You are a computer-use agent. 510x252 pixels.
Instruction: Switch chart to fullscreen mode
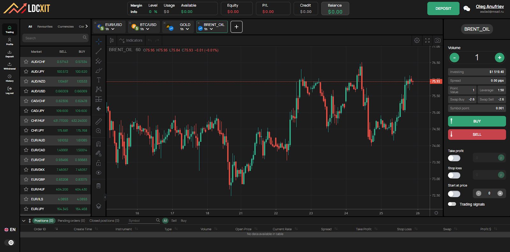tap(427, 40)
